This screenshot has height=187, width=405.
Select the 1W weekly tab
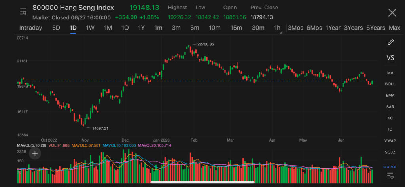90,28
